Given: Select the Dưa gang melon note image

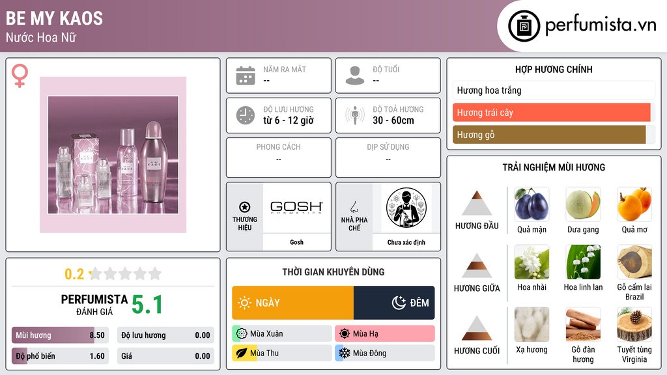Looking at the screenshot, I should pos(583,204).
